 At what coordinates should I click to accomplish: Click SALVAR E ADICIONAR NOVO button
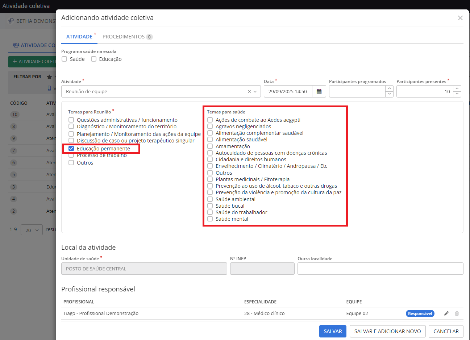tap(387, 331)
